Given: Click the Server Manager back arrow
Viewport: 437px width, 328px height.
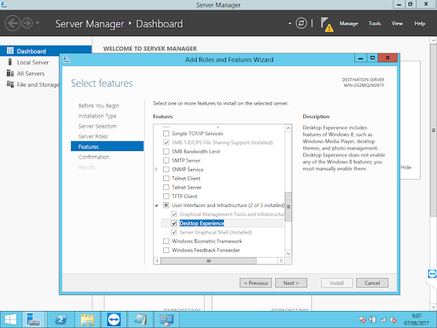Looking at the screenshot, I should [13, 23].
